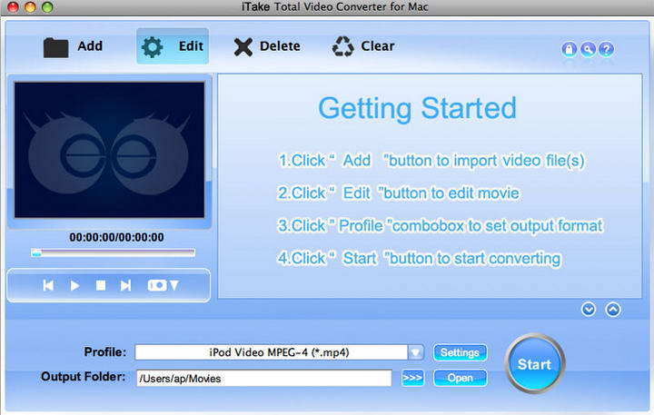The image size is (654, 415).
Task: Click the Add folder button
Action: [73, 46]
